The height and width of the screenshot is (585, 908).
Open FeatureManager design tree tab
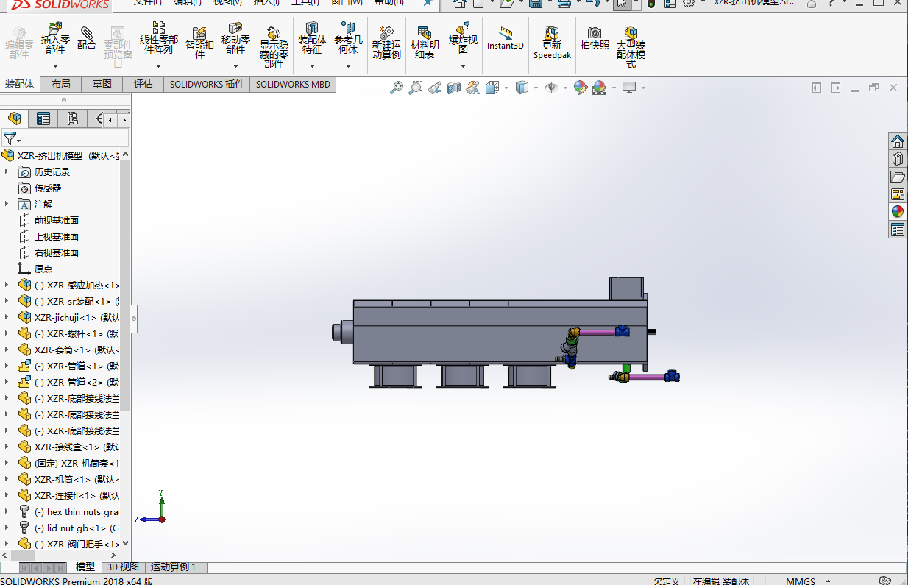14,118
